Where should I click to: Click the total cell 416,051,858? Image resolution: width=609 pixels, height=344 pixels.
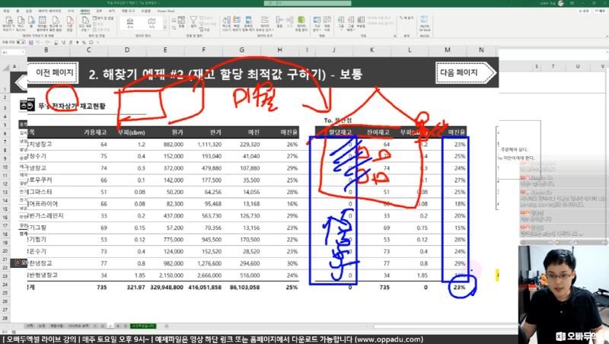[204, 288]
